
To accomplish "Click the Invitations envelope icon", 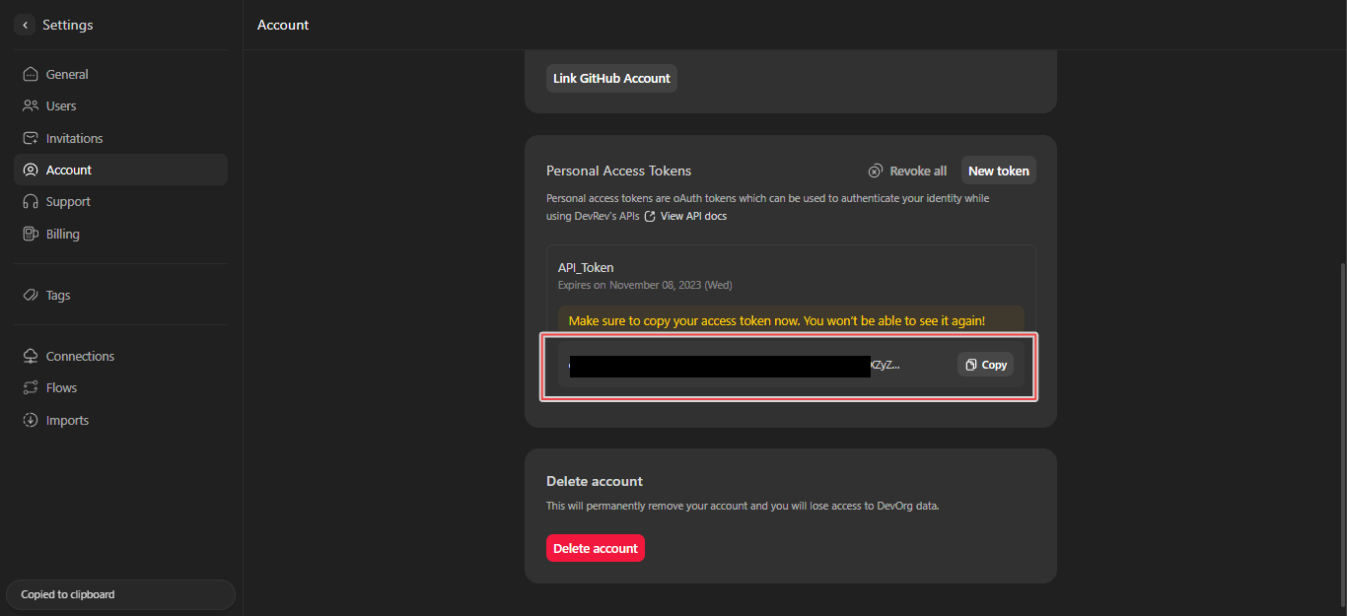I will [31, 139].
